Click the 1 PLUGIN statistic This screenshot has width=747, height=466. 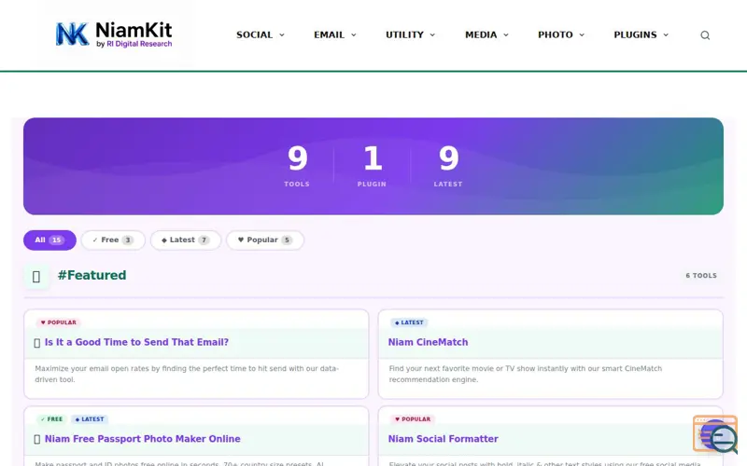click(x=372, y=166)
